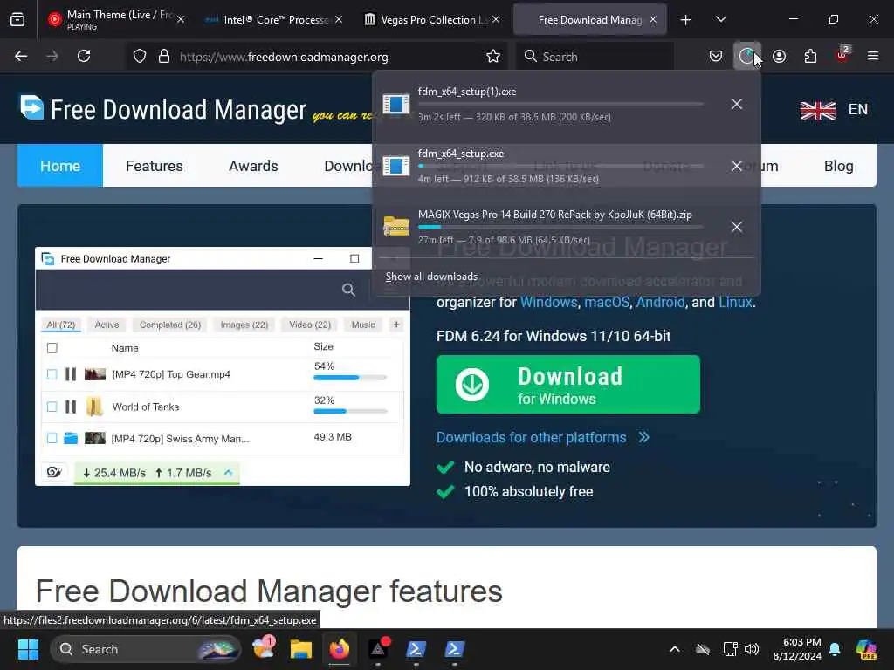Tick the Swiss Army Man row checkbox
This screenshot has width=894, height=670.
click(x=52, y=438)
